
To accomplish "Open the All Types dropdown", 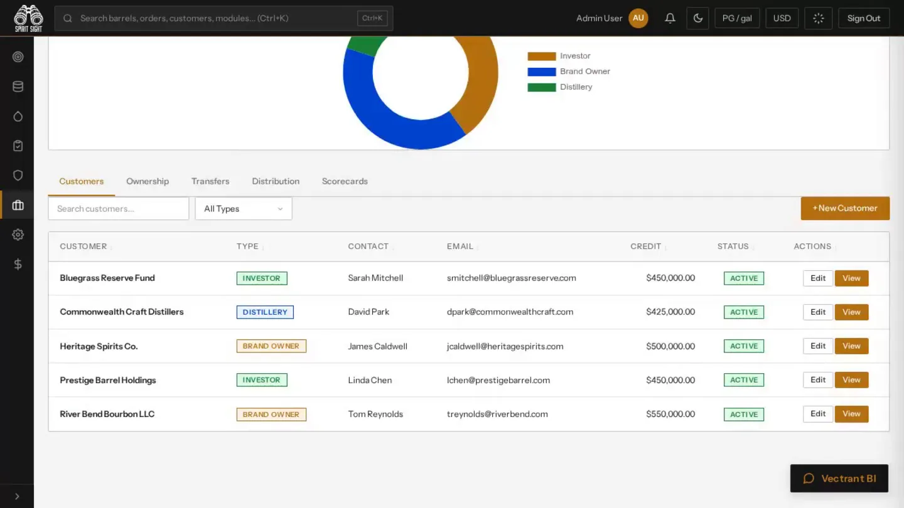I will tap(244, 209).
